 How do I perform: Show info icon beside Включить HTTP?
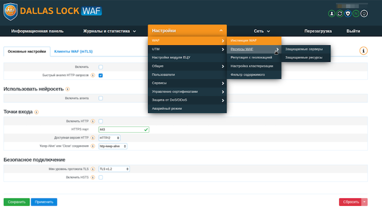pyautogui.click(x=93, y=121)
